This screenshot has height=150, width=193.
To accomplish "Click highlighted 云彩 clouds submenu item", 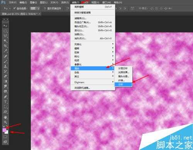I will pos(124,84).
